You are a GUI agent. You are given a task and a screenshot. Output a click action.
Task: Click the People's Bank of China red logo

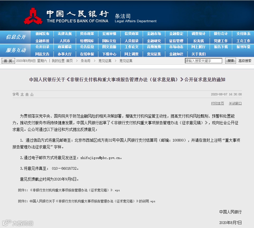coord(33,16)
